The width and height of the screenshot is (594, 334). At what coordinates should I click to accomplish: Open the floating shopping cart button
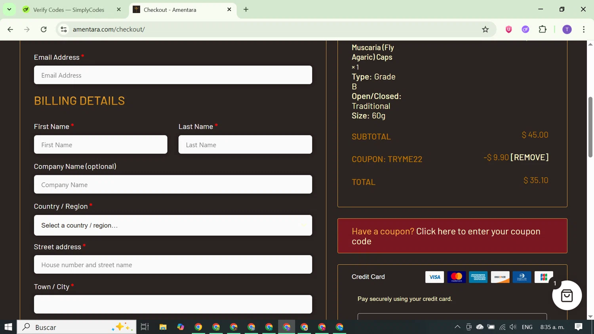(567, 295)
